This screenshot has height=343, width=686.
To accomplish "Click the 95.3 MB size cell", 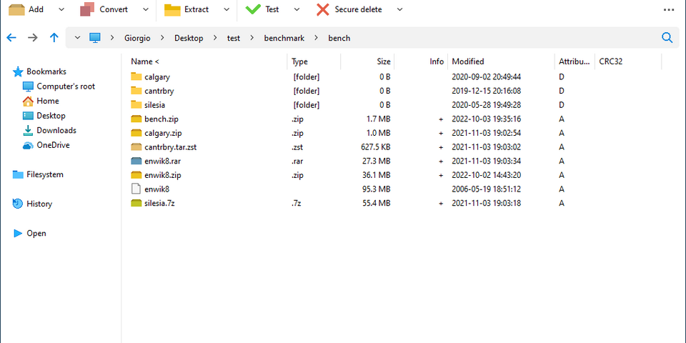I will pos(376,189).
